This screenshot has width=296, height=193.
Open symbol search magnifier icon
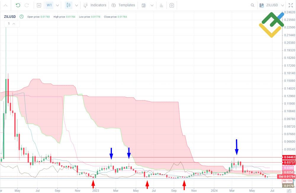(x=252, y=5)
